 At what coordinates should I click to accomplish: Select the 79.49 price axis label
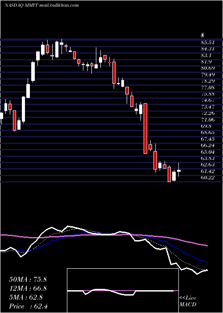point(208,75)
